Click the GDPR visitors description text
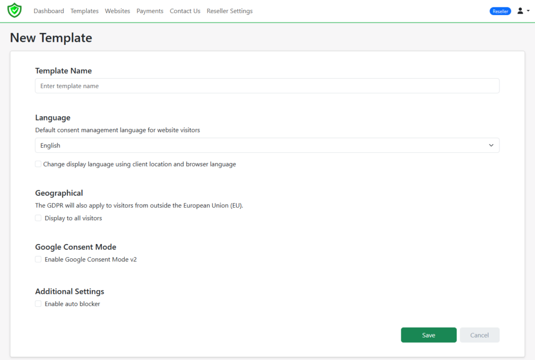This screenshot has width=535, height=360. point(139,206)
